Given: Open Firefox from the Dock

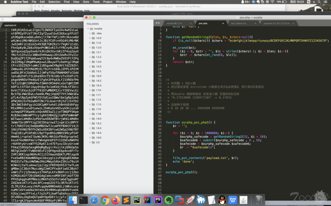Looking at the screenshot, I should click(x=115, y=200).
